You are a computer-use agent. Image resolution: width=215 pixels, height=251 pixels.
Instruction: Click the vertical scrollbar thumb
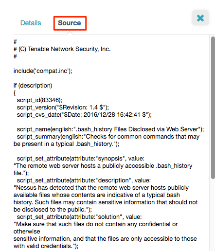coord(213,108)
